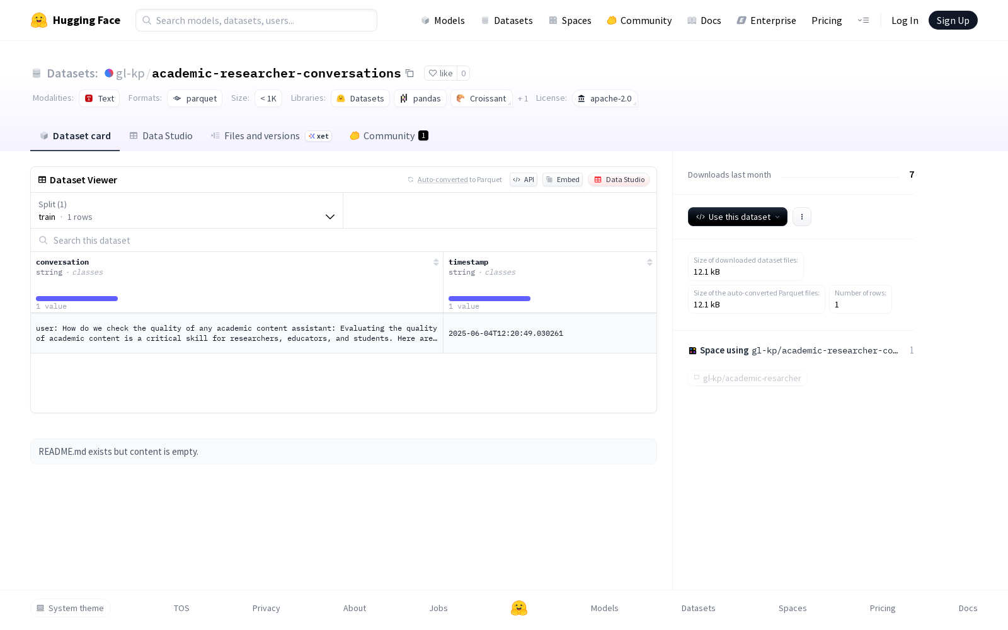Click the Datasets library tag

click(360, 98)
